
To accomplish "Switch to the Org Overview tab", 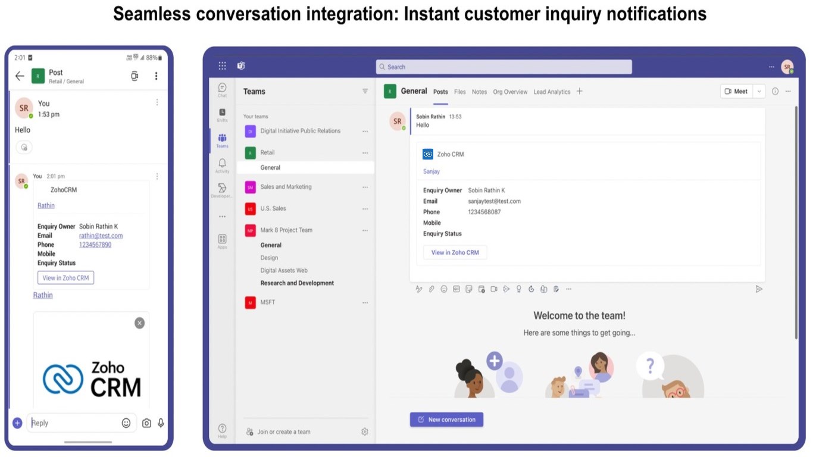I will click(510, 92).
